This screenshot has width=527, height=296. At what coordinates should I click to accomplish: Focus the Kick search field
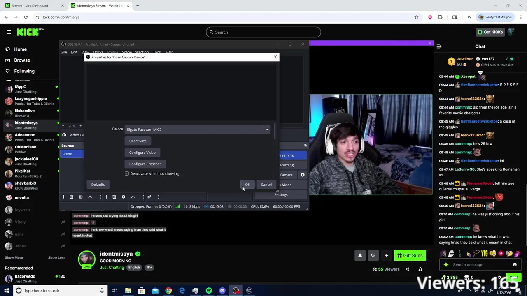coord(263,32)
